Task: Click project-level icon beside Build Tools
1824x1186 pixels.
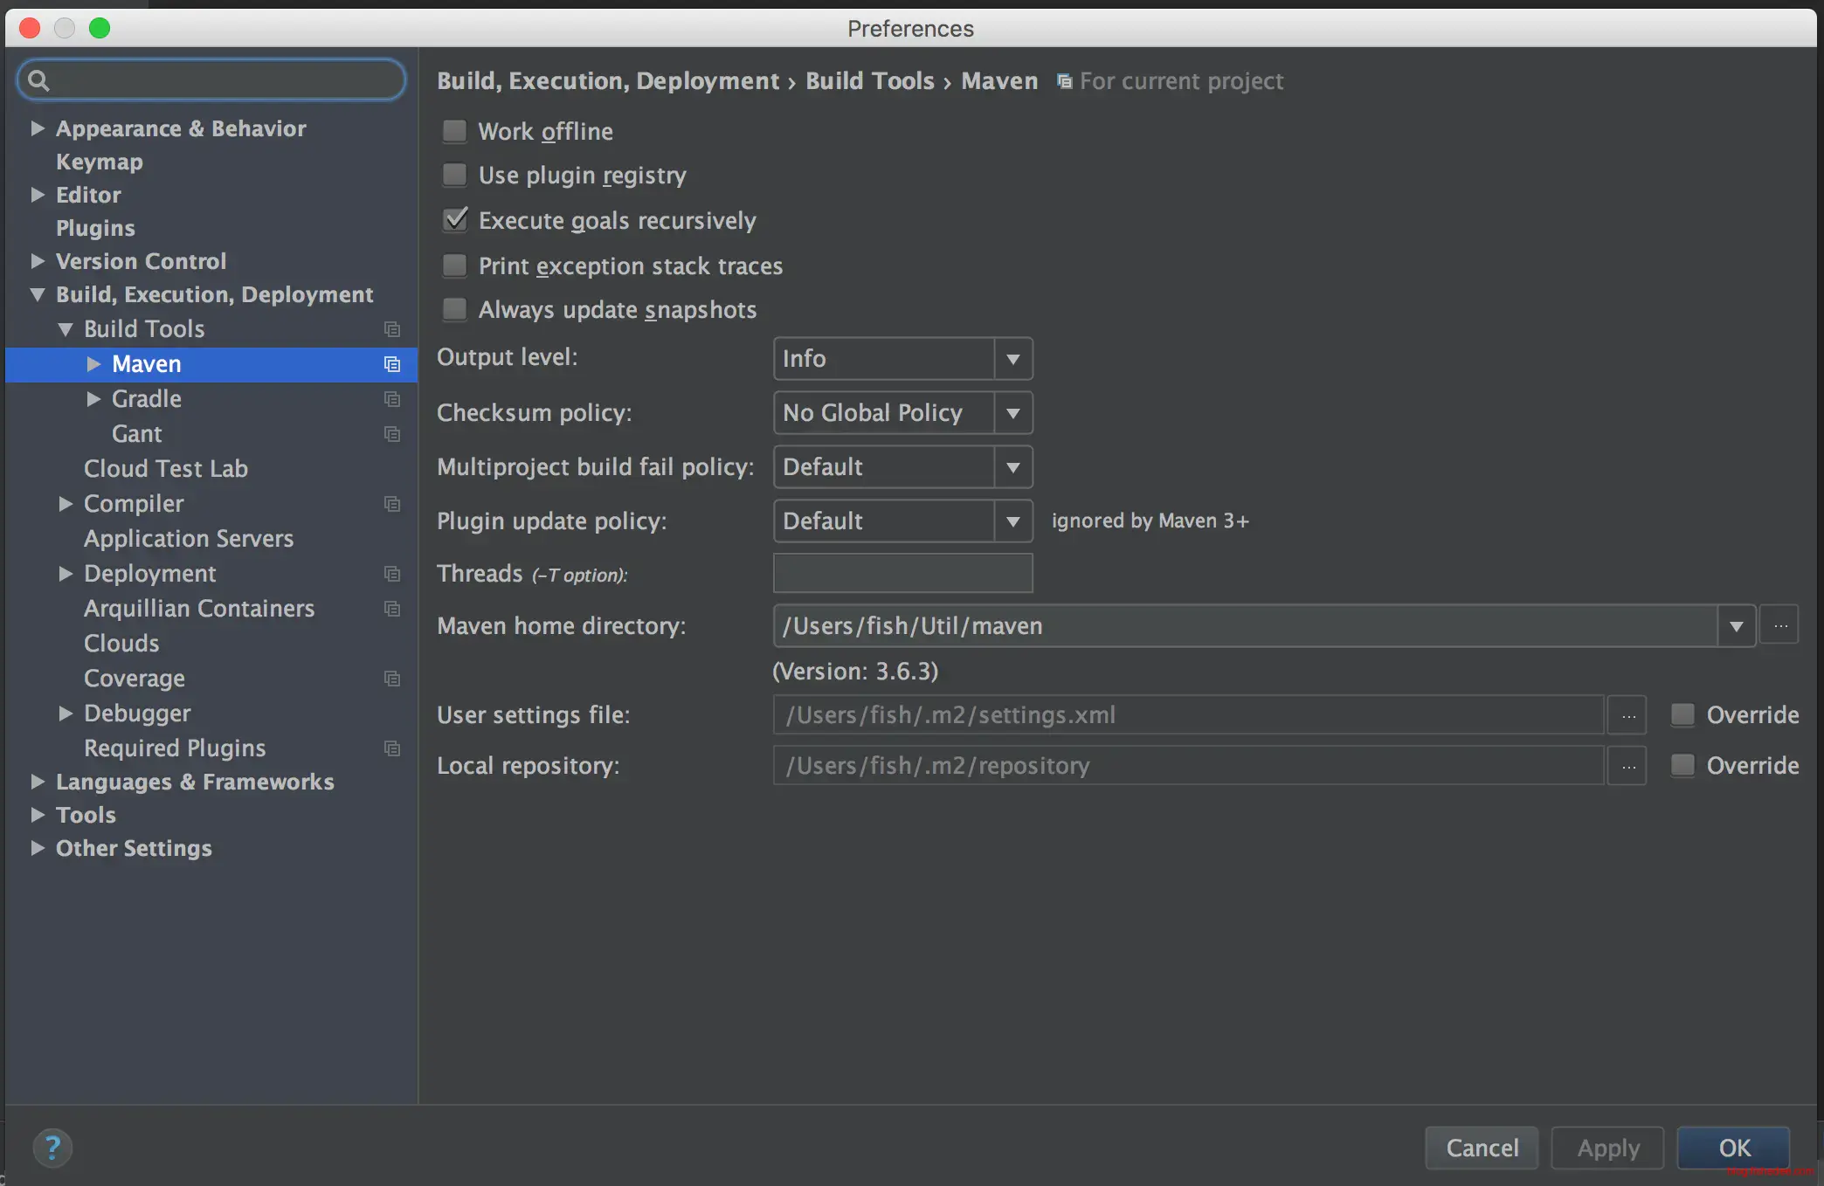Action: pos(392,329)
